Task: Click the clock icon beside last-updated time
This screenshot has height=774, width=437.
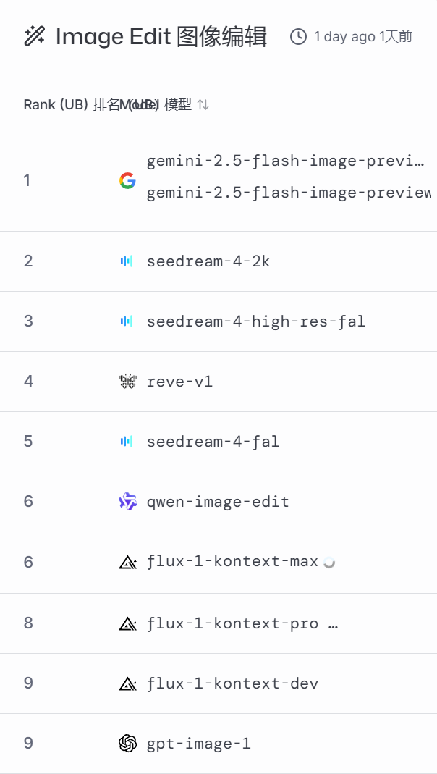Action: point(298,36)
